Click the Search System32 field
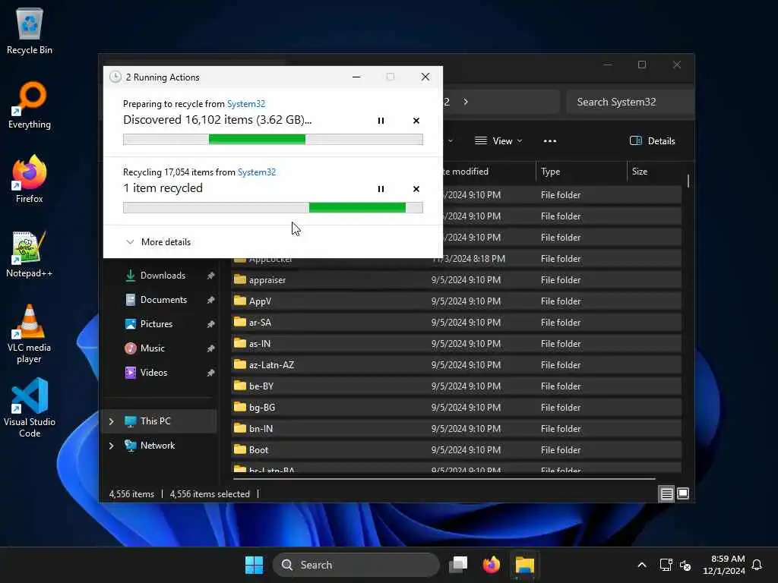 630,102
